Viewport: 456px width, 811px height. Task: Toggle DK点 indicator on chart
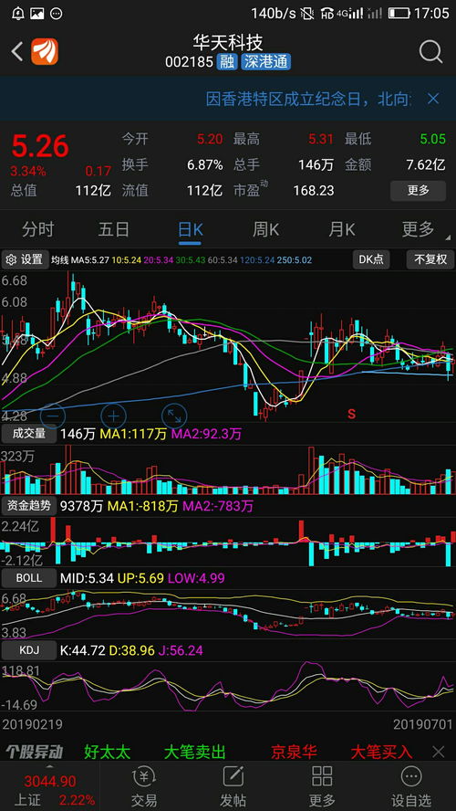click(371, 259)
